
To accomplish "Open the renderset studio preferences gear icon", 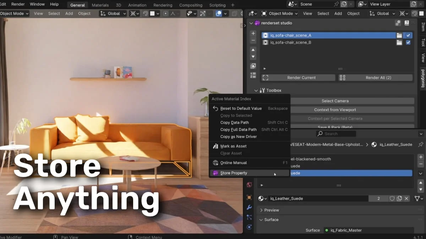I will [398, 23].
